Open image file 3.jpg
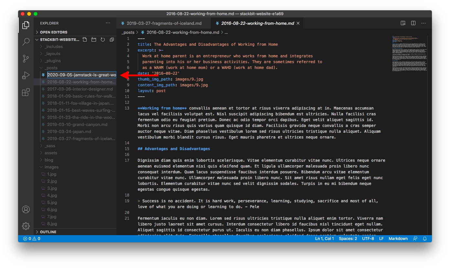The height and width of the screenshot is (268, 450). click(75, 188)
